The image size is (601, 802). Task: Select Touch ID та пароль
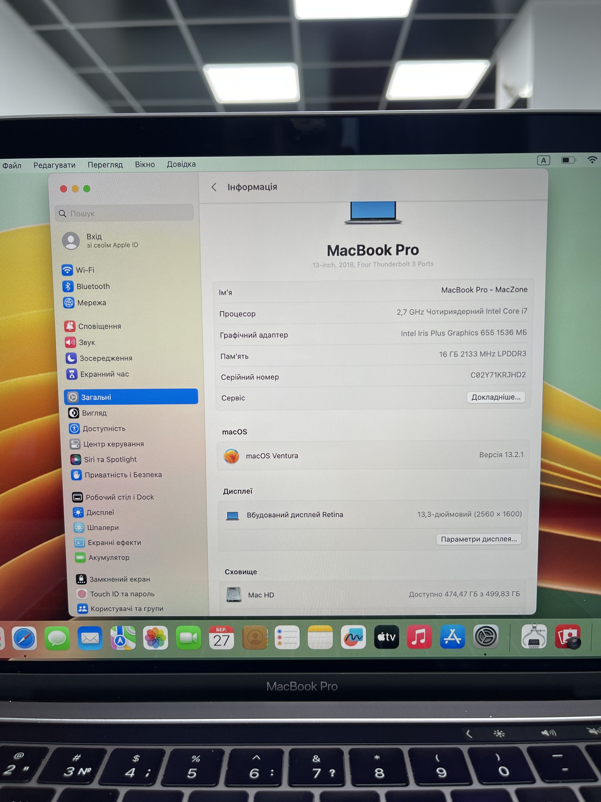[116, 594]
